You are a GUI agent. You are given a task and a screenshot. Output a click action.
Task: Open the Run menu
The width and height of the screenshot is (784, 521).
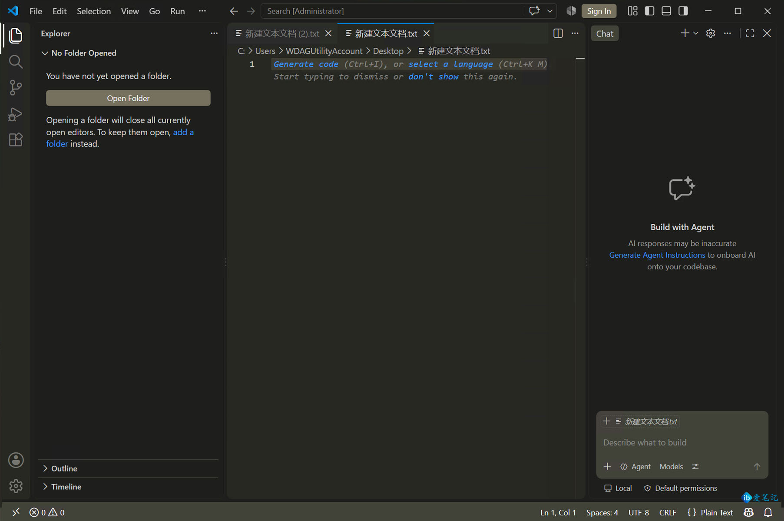(x=178, y=11)
